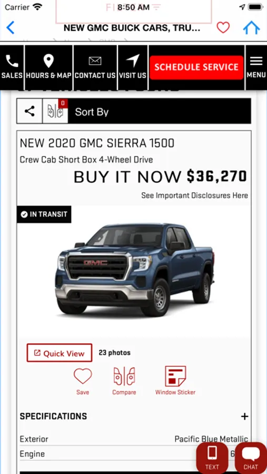Open Hours & Map location pin

[48, 67]
